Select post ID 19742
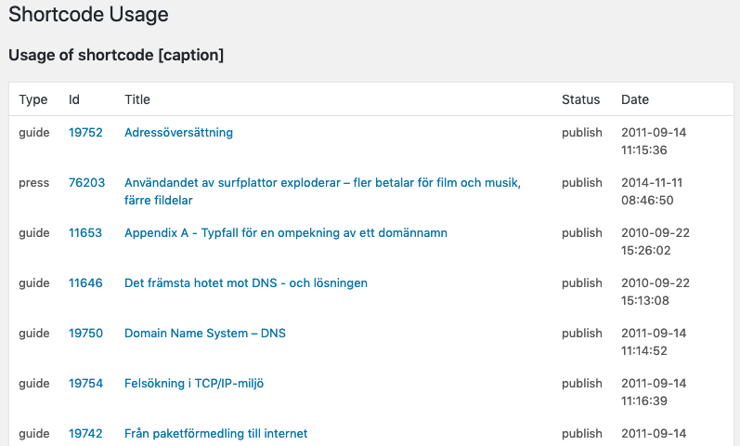 pyautogui.click(x=85, y=433)
